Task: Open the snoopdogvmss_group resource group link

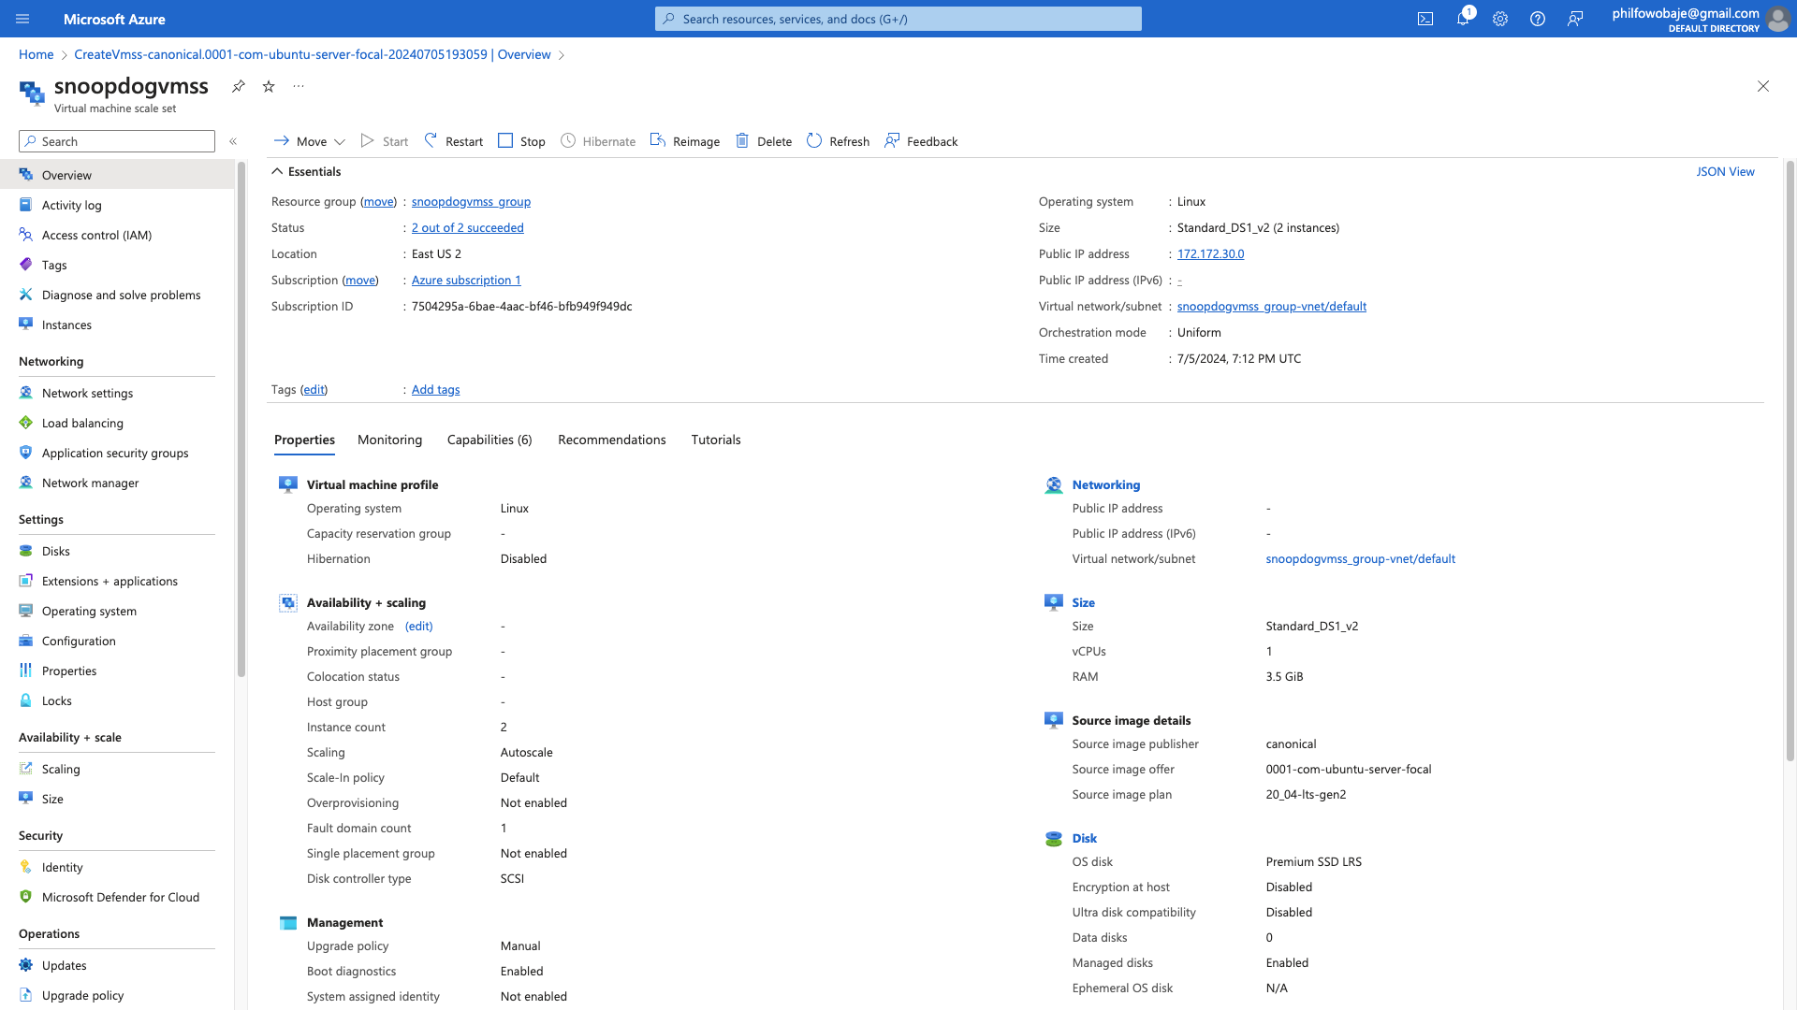Action: point(471,201)
